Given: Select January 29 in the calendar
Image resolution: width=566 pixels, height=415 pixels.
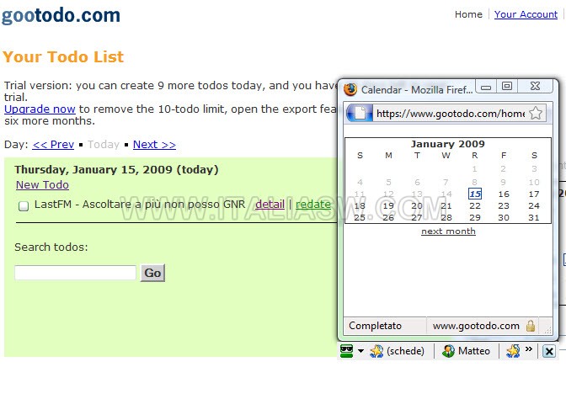Looking at the screenshot, I should [475, 218].
